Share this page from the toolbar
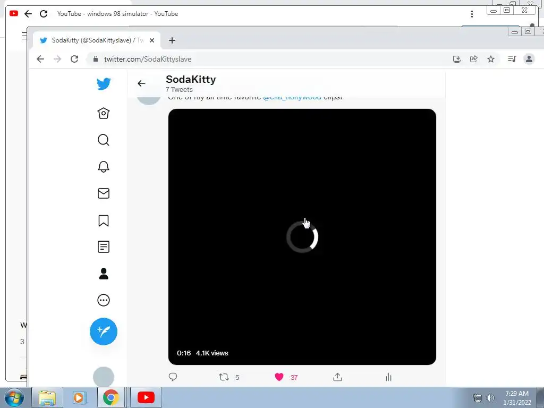Screen dimensions: 544x408 473,59
